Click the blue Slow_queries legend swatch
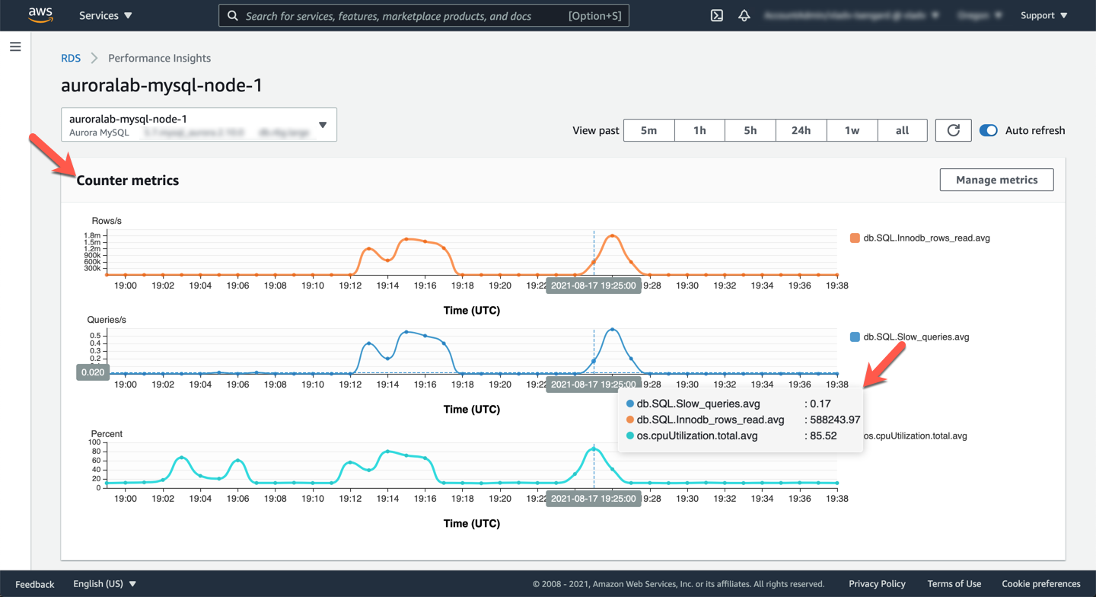Image resolution: width=1096 pixels, height=597 pixels. point(855,337)
